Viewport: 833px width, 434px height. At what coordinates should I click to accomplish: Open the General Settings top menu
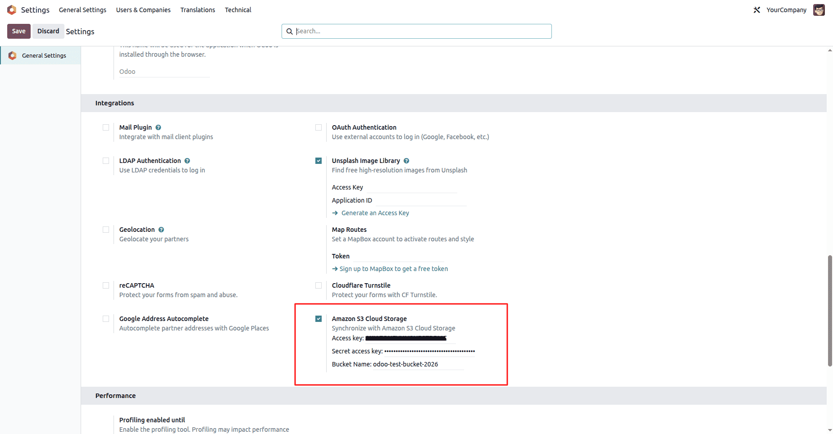point(82,10)
